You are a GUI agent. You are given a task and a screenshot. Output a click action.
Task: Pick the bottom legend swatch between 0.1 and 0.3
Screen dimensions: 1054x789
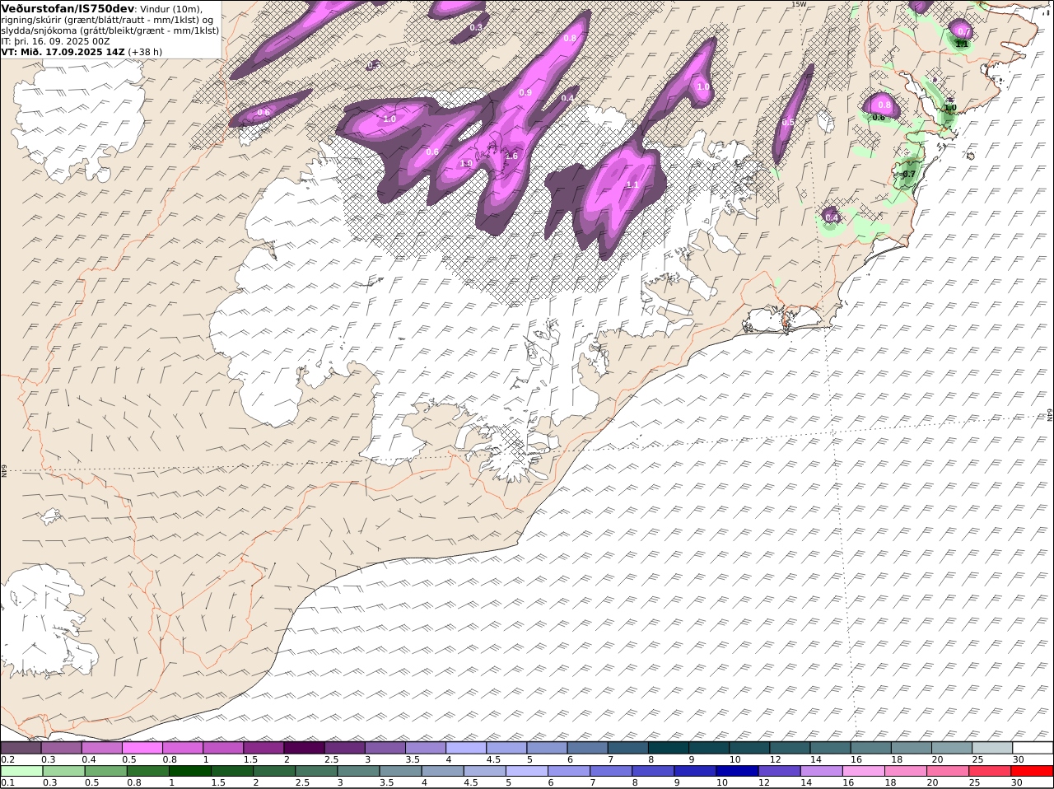(x=21, y=771)
